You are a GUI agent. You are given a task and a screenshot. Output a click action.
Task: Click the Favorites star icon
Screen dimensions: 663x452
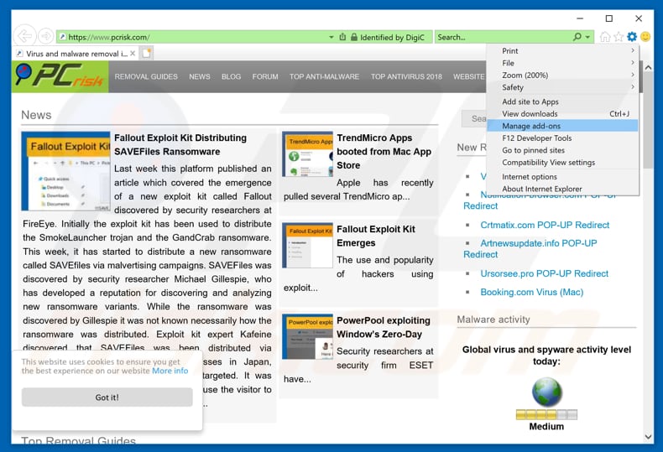tap(619, 37)
